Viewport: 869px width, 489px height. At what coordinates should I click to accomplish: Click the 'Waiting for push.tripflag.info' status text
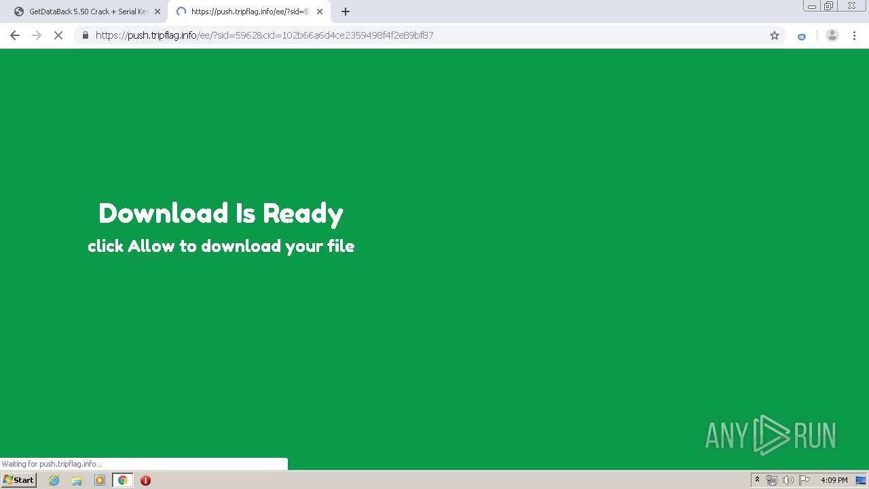pos(52,464)
